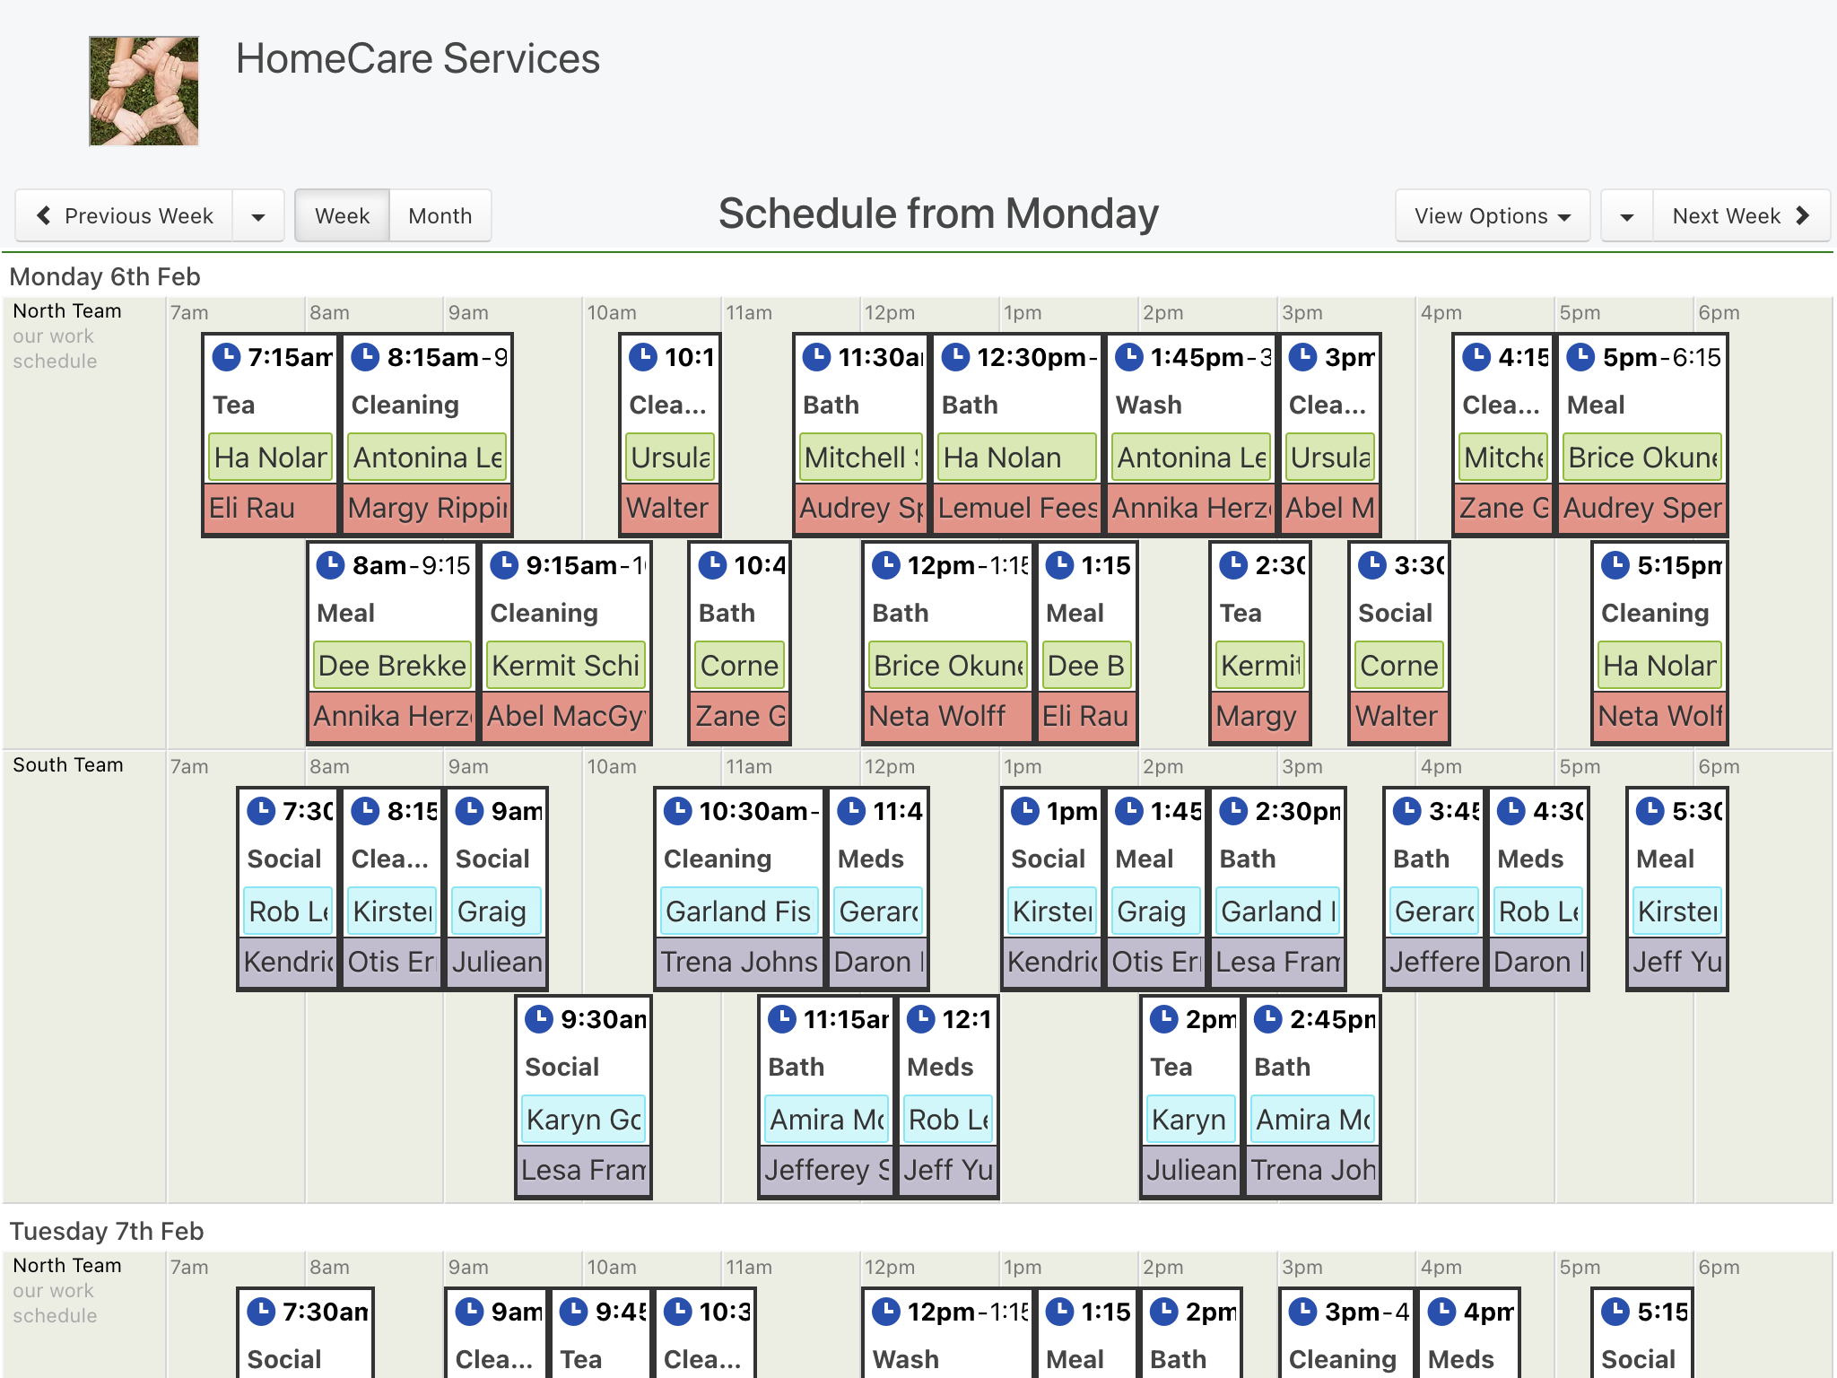Select purple client tag Trena Johns on 10:30am
This screenshot has width=1837, height=1378.
(x=739, y=962)
